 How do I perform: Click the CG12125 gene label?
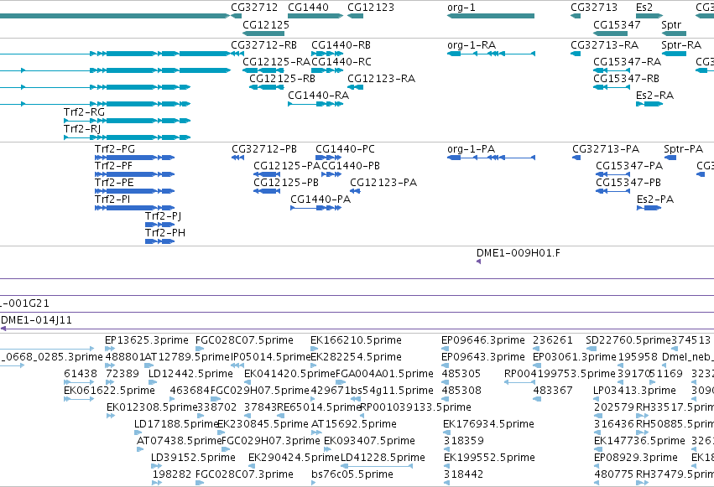pyautogui.click(x=266, y=24)
